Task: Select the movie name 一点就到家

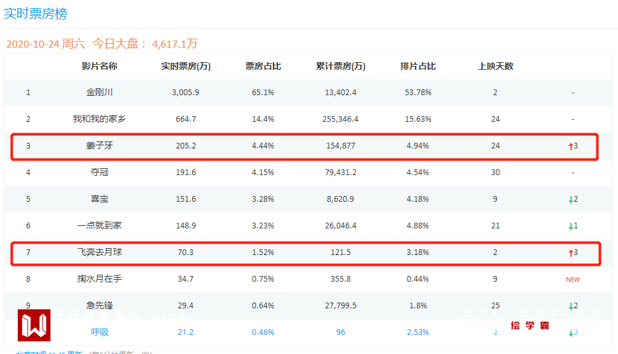Action: pos(100,225)
